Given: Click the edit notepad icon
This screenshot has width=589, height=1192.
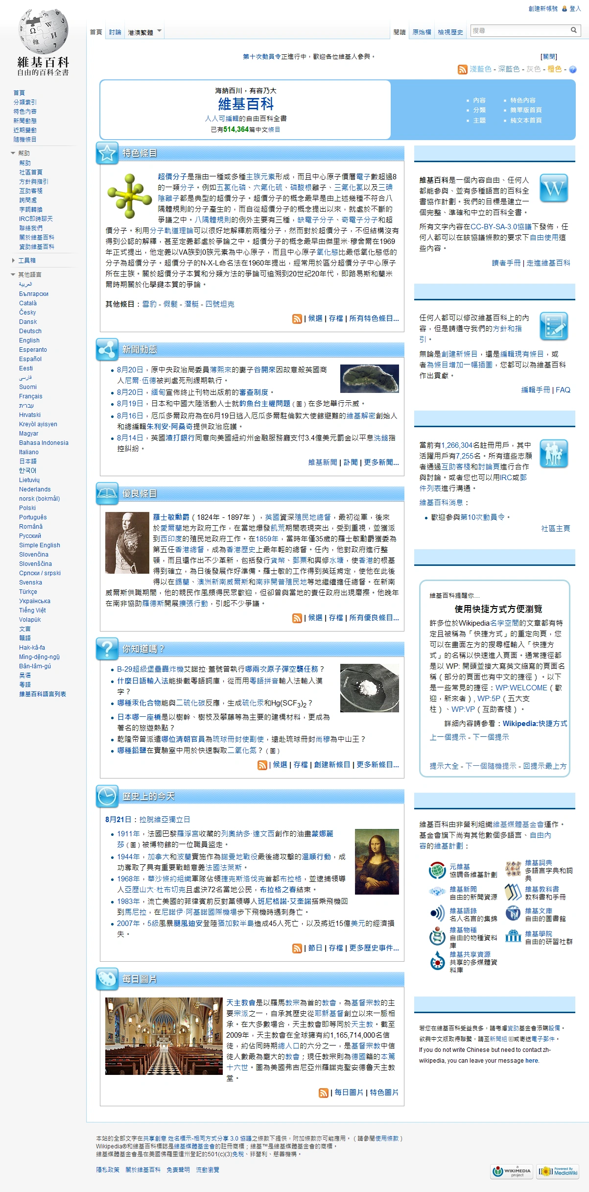Looking at the screenshot, I should [x=554, y=326].
